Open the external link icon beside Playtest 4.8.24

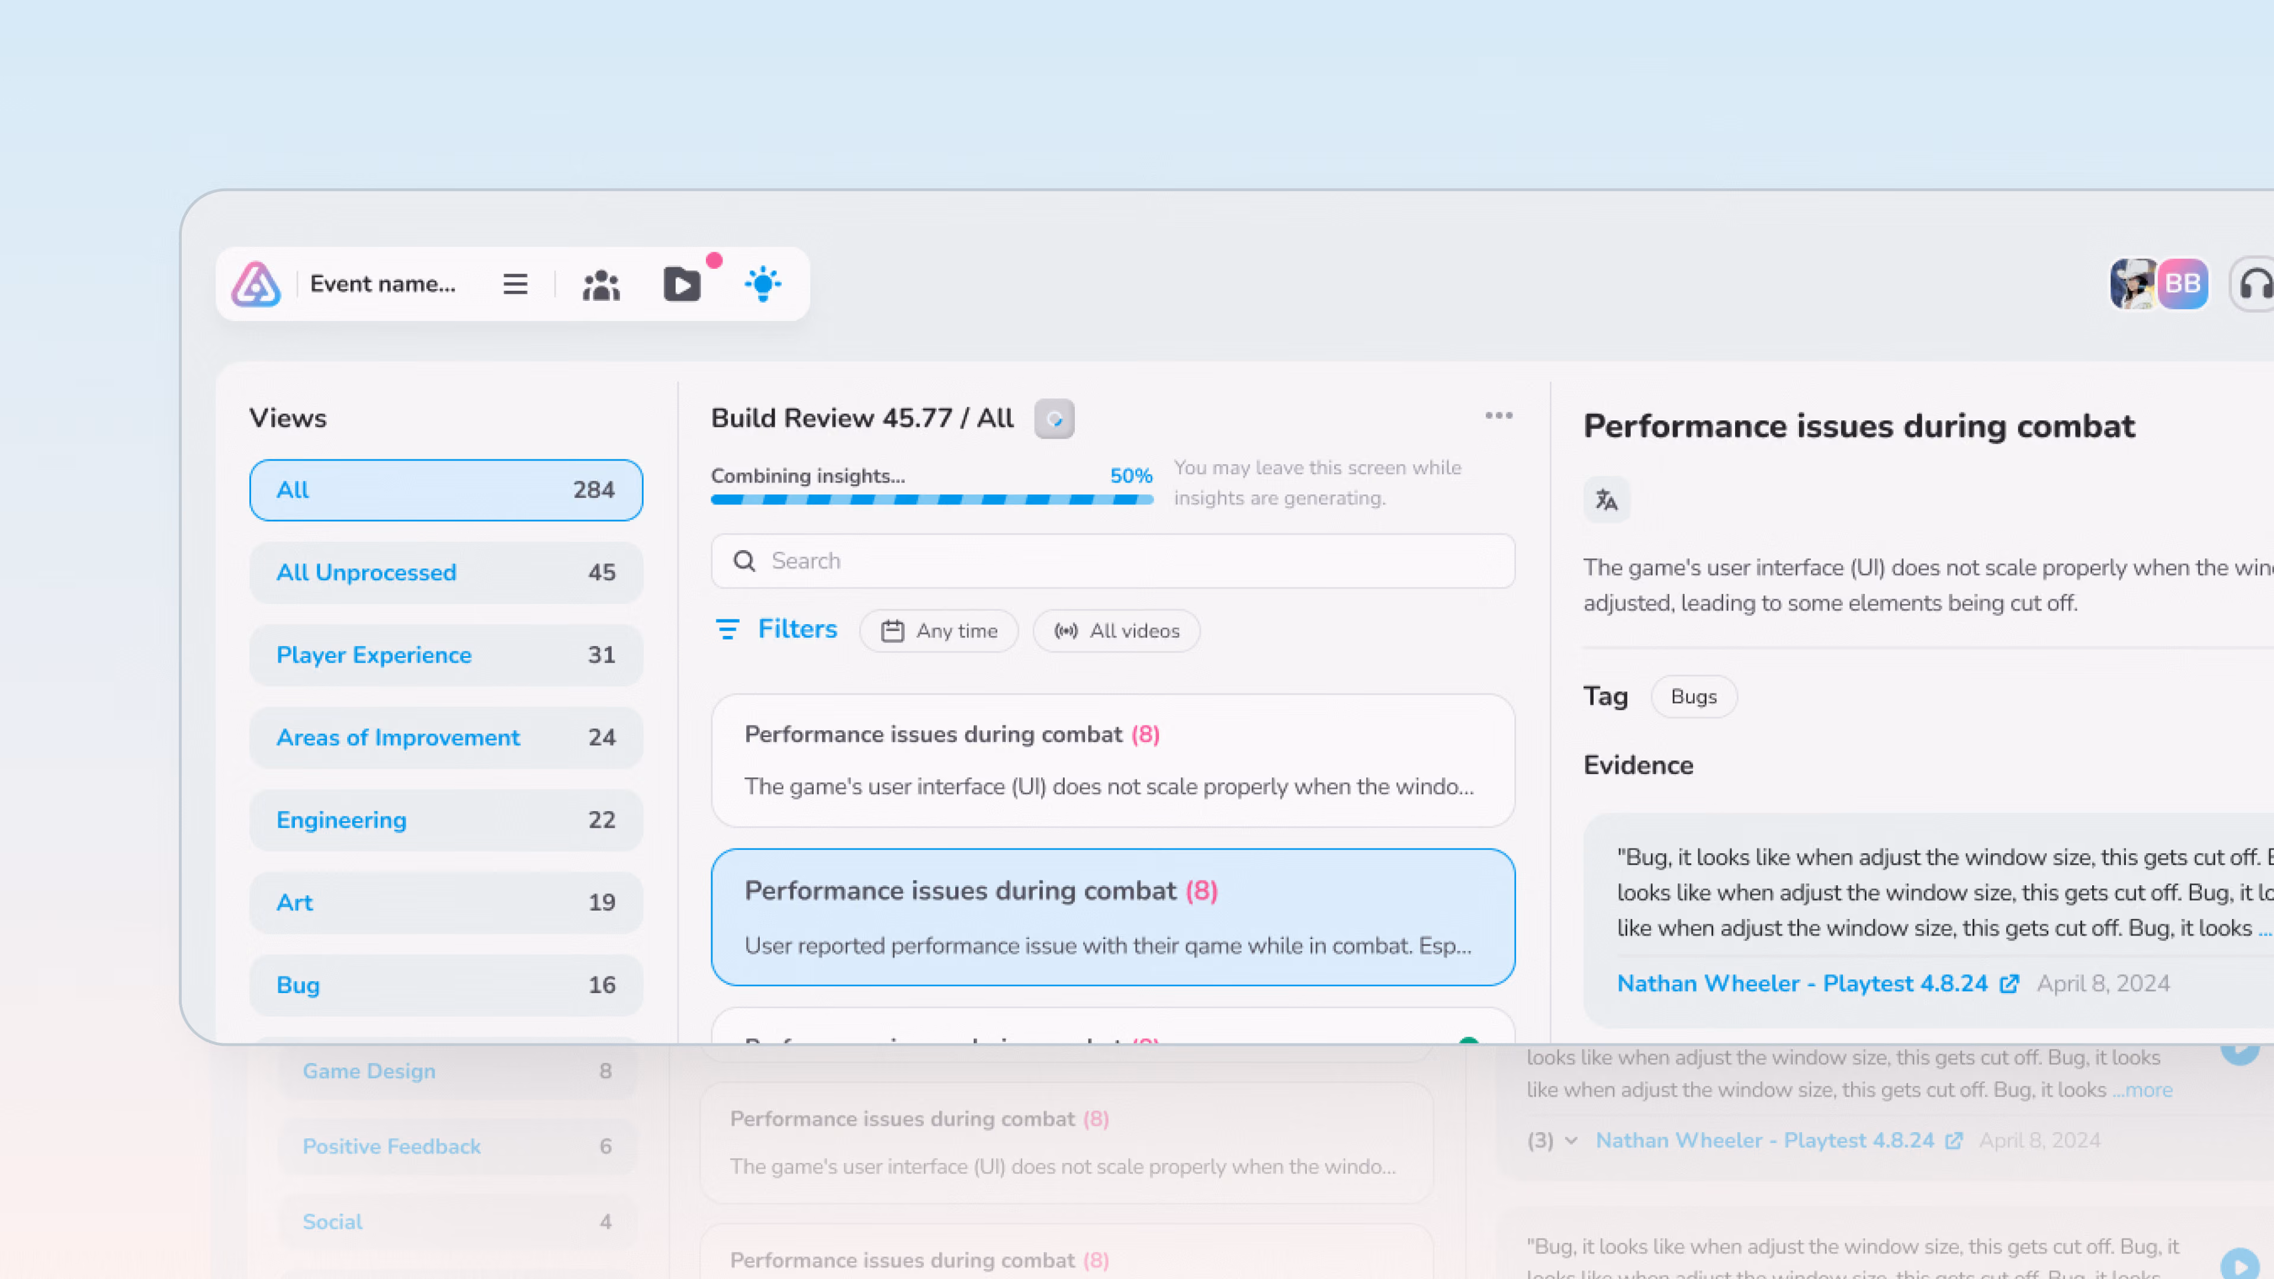pyautogui.click(x=2009, y=984)
